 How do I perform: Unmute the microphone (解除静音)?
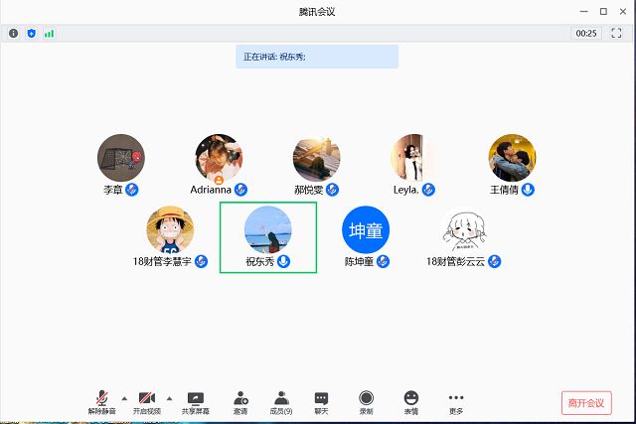pos(101,401)
